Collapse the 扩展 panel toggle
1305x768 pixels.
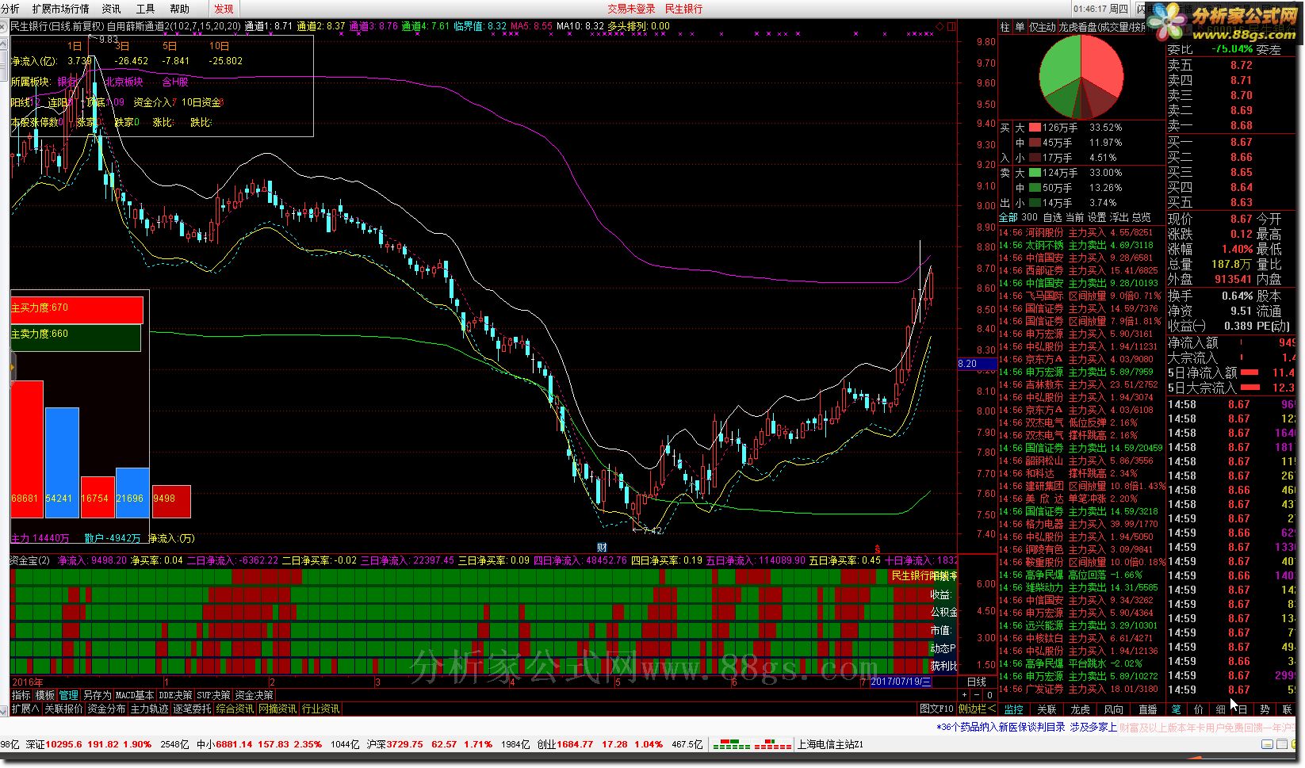25,709
